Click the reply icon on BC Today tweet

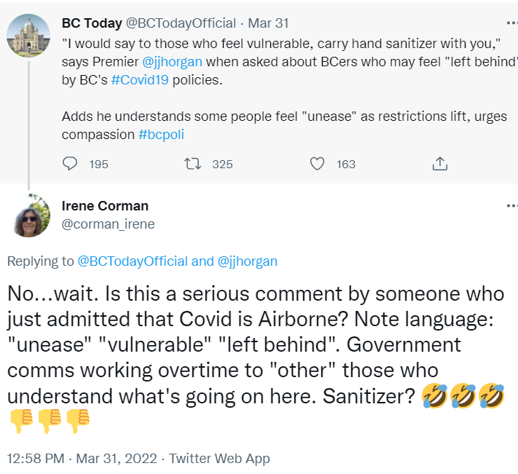[x=70, y=164]
